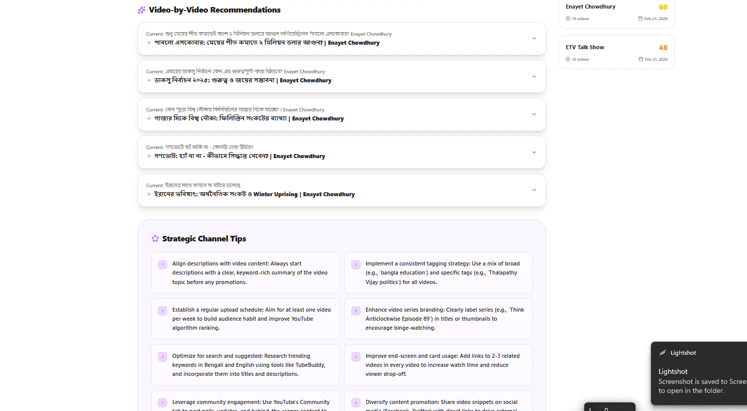Click the calendar icon next to Feb 23, 2026

[640, 18]
